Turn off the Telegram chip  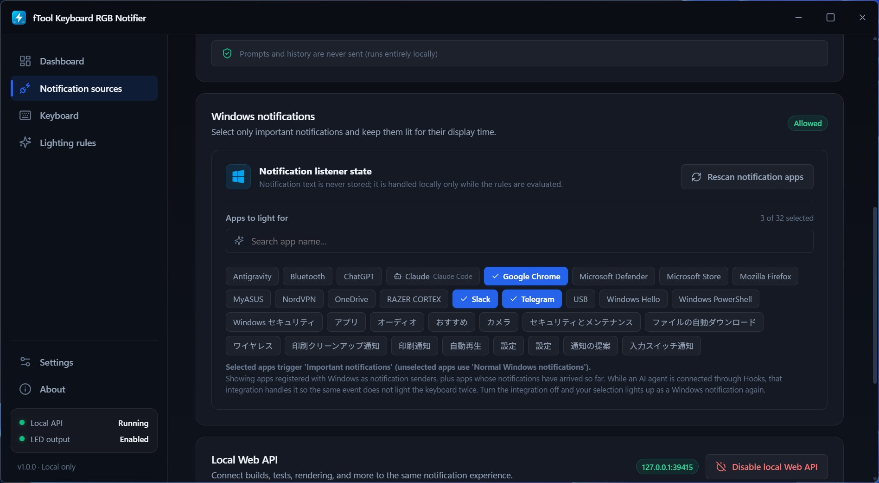532,299
